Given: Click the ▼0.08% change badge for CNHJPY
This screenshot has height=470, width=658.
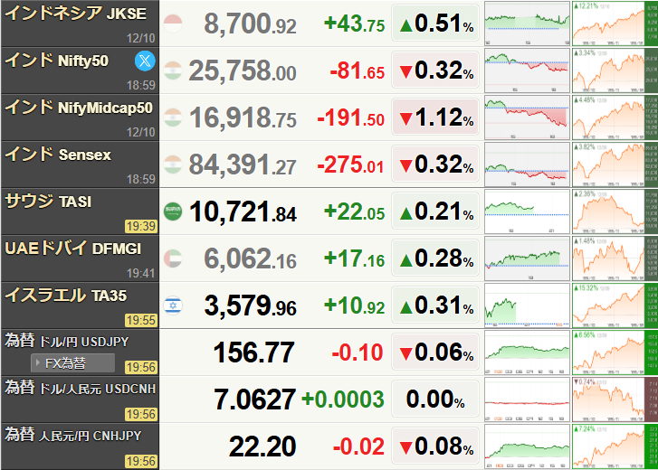Looking at the screenshot, I should (x=435, y=446).
